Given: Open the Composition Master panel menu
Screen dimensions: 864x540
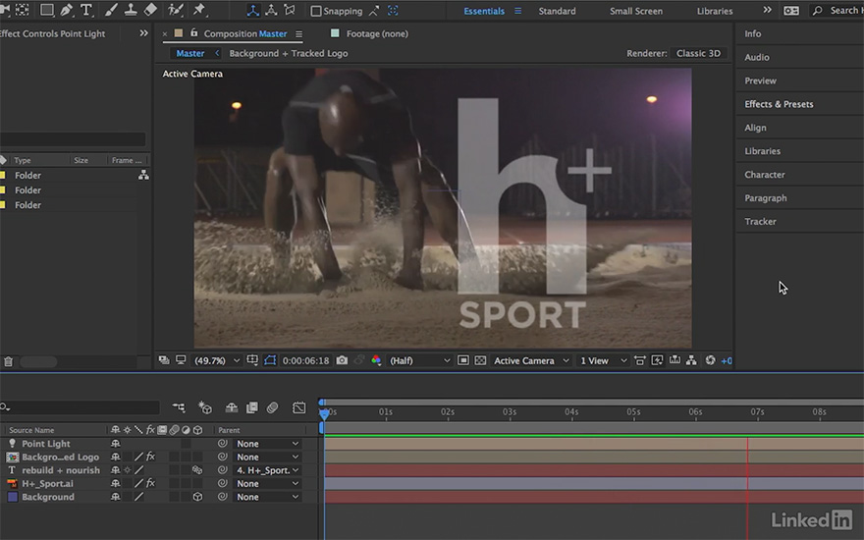Looking at the screenshot, I should click(298, 34).
